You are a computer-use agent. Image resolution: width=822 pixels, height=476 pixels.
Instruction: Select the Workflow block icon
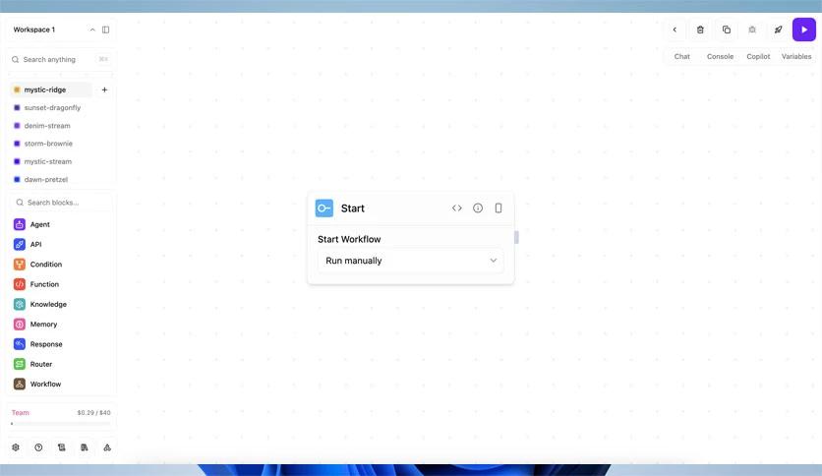(20, 384)
